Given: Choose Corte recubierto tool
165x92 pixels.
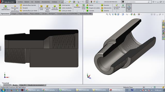Looking at the screenshot, I should (65, 8).
